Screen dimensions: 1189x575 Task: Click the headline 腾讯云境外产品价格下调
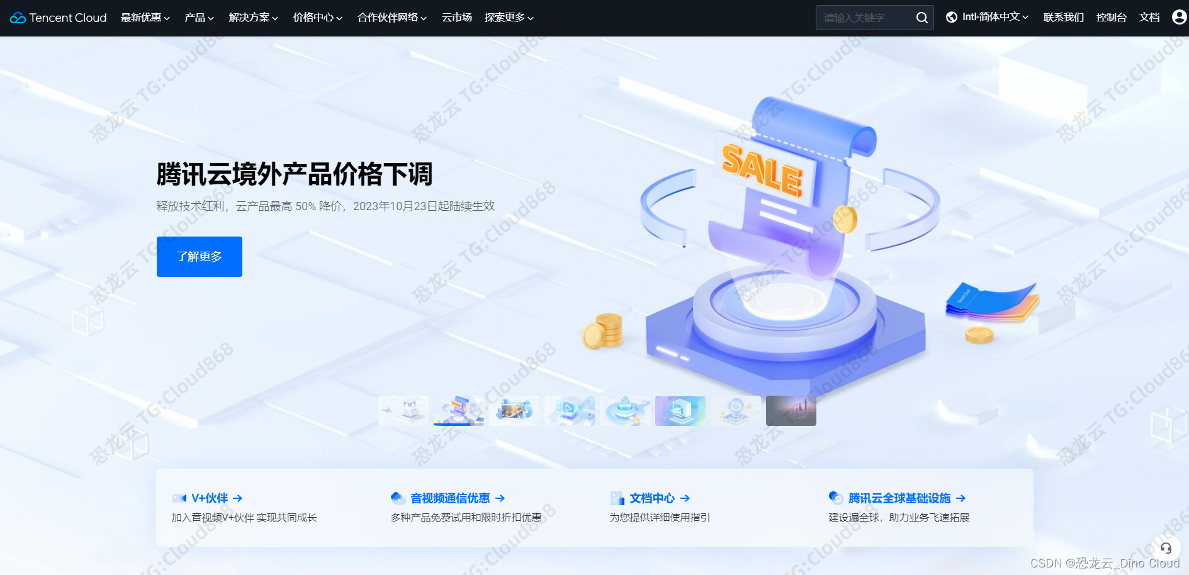[x=295, y=174]
